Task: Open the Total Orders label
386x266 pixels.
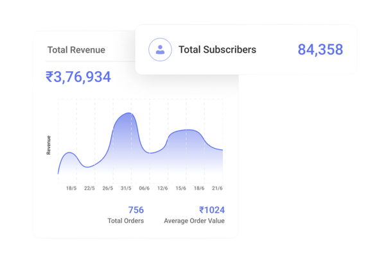Action: click(125, 221)
